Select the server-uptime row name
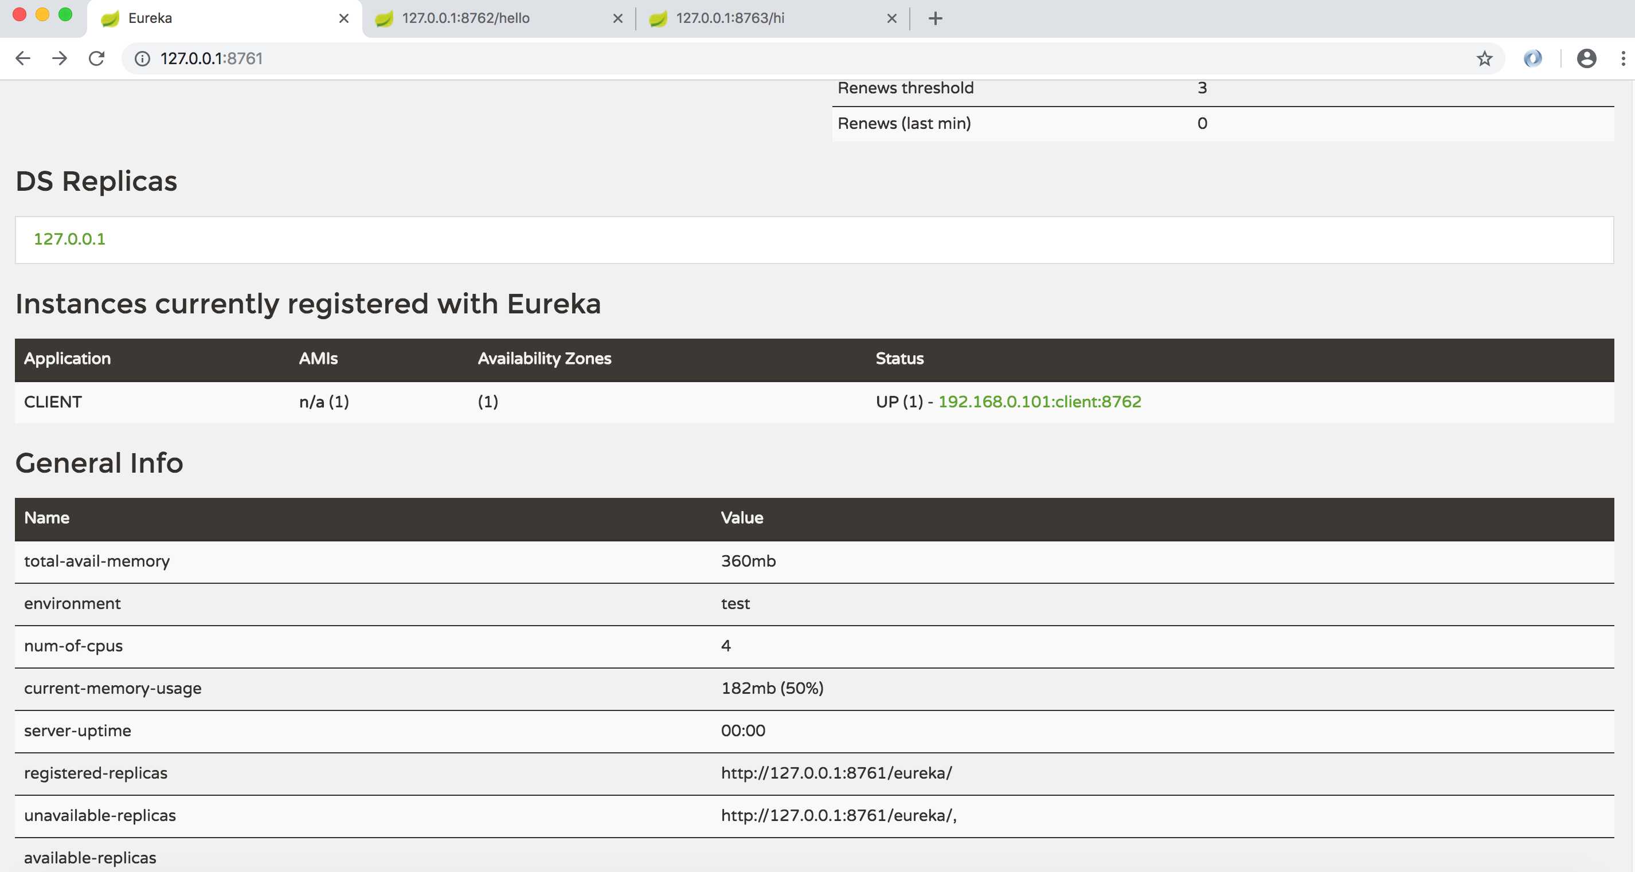Viewport: 1635px width, 872px height. pos(77,731)
